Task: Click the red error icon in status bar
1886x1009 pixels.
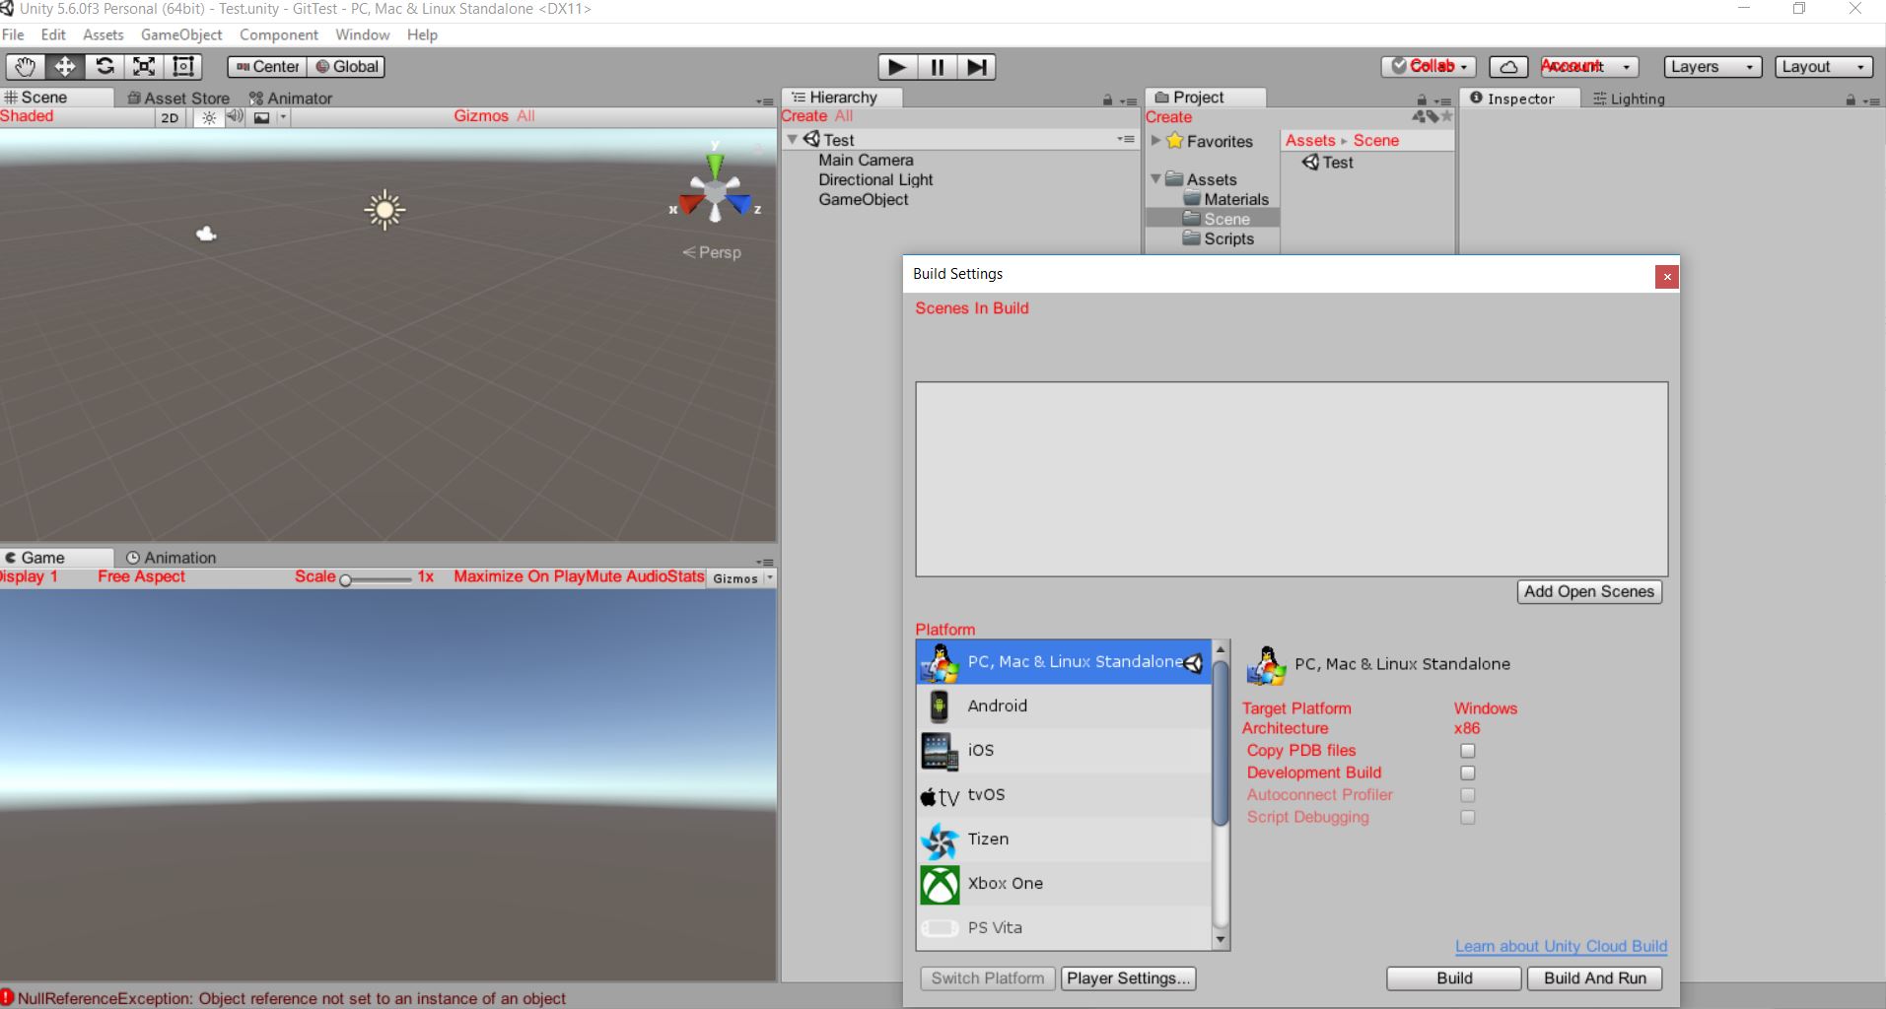Action: tap(8, 997)
